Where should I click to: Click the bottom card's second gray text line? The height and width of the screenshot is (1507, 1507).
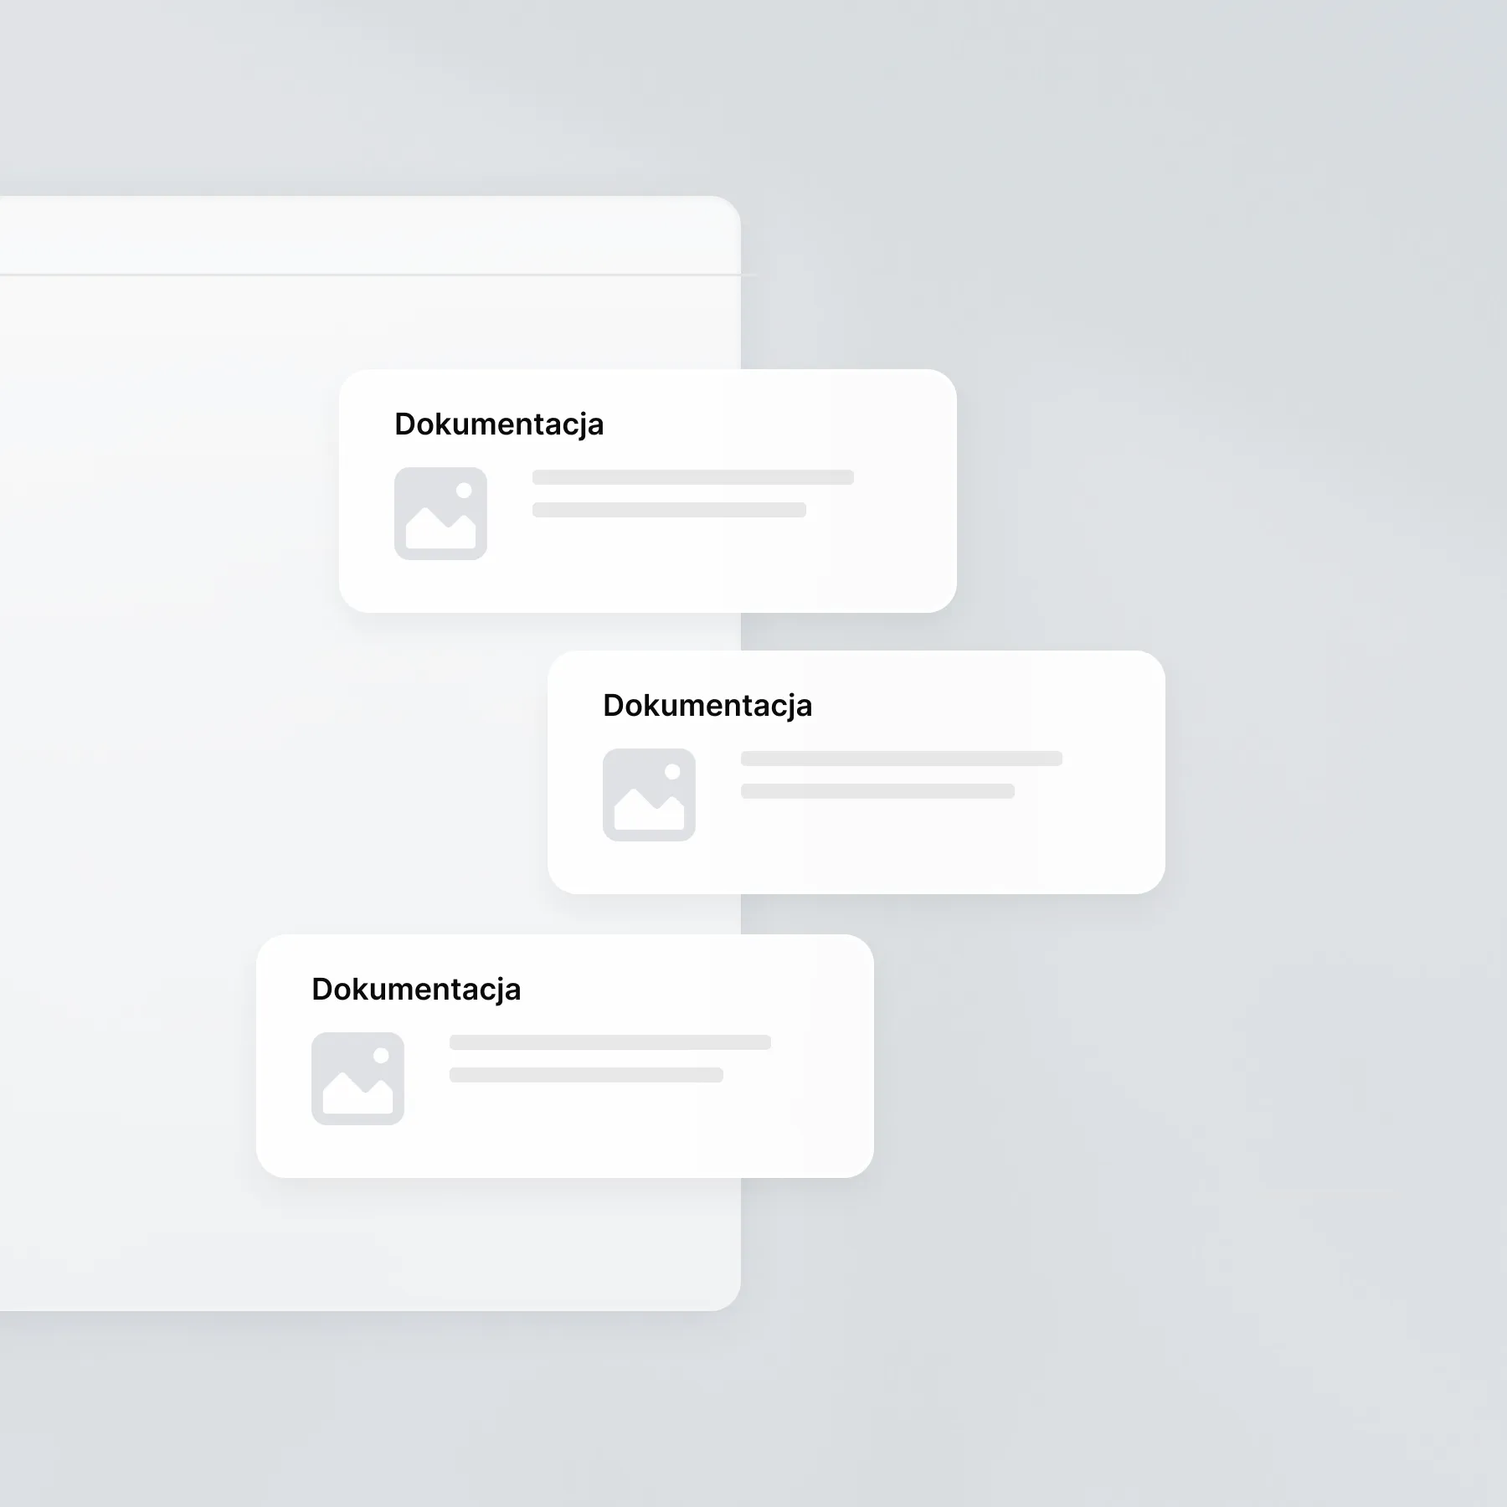coord(586,1075)
